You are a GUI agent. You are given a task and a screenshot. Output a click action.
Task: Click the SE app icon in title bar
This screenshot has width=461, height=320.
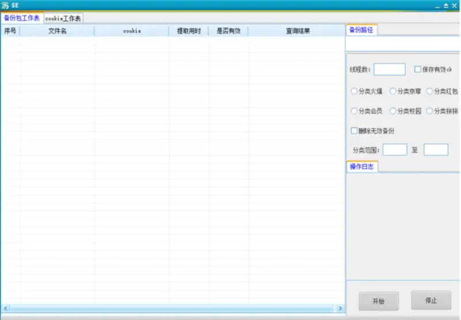tap(5, 5)
